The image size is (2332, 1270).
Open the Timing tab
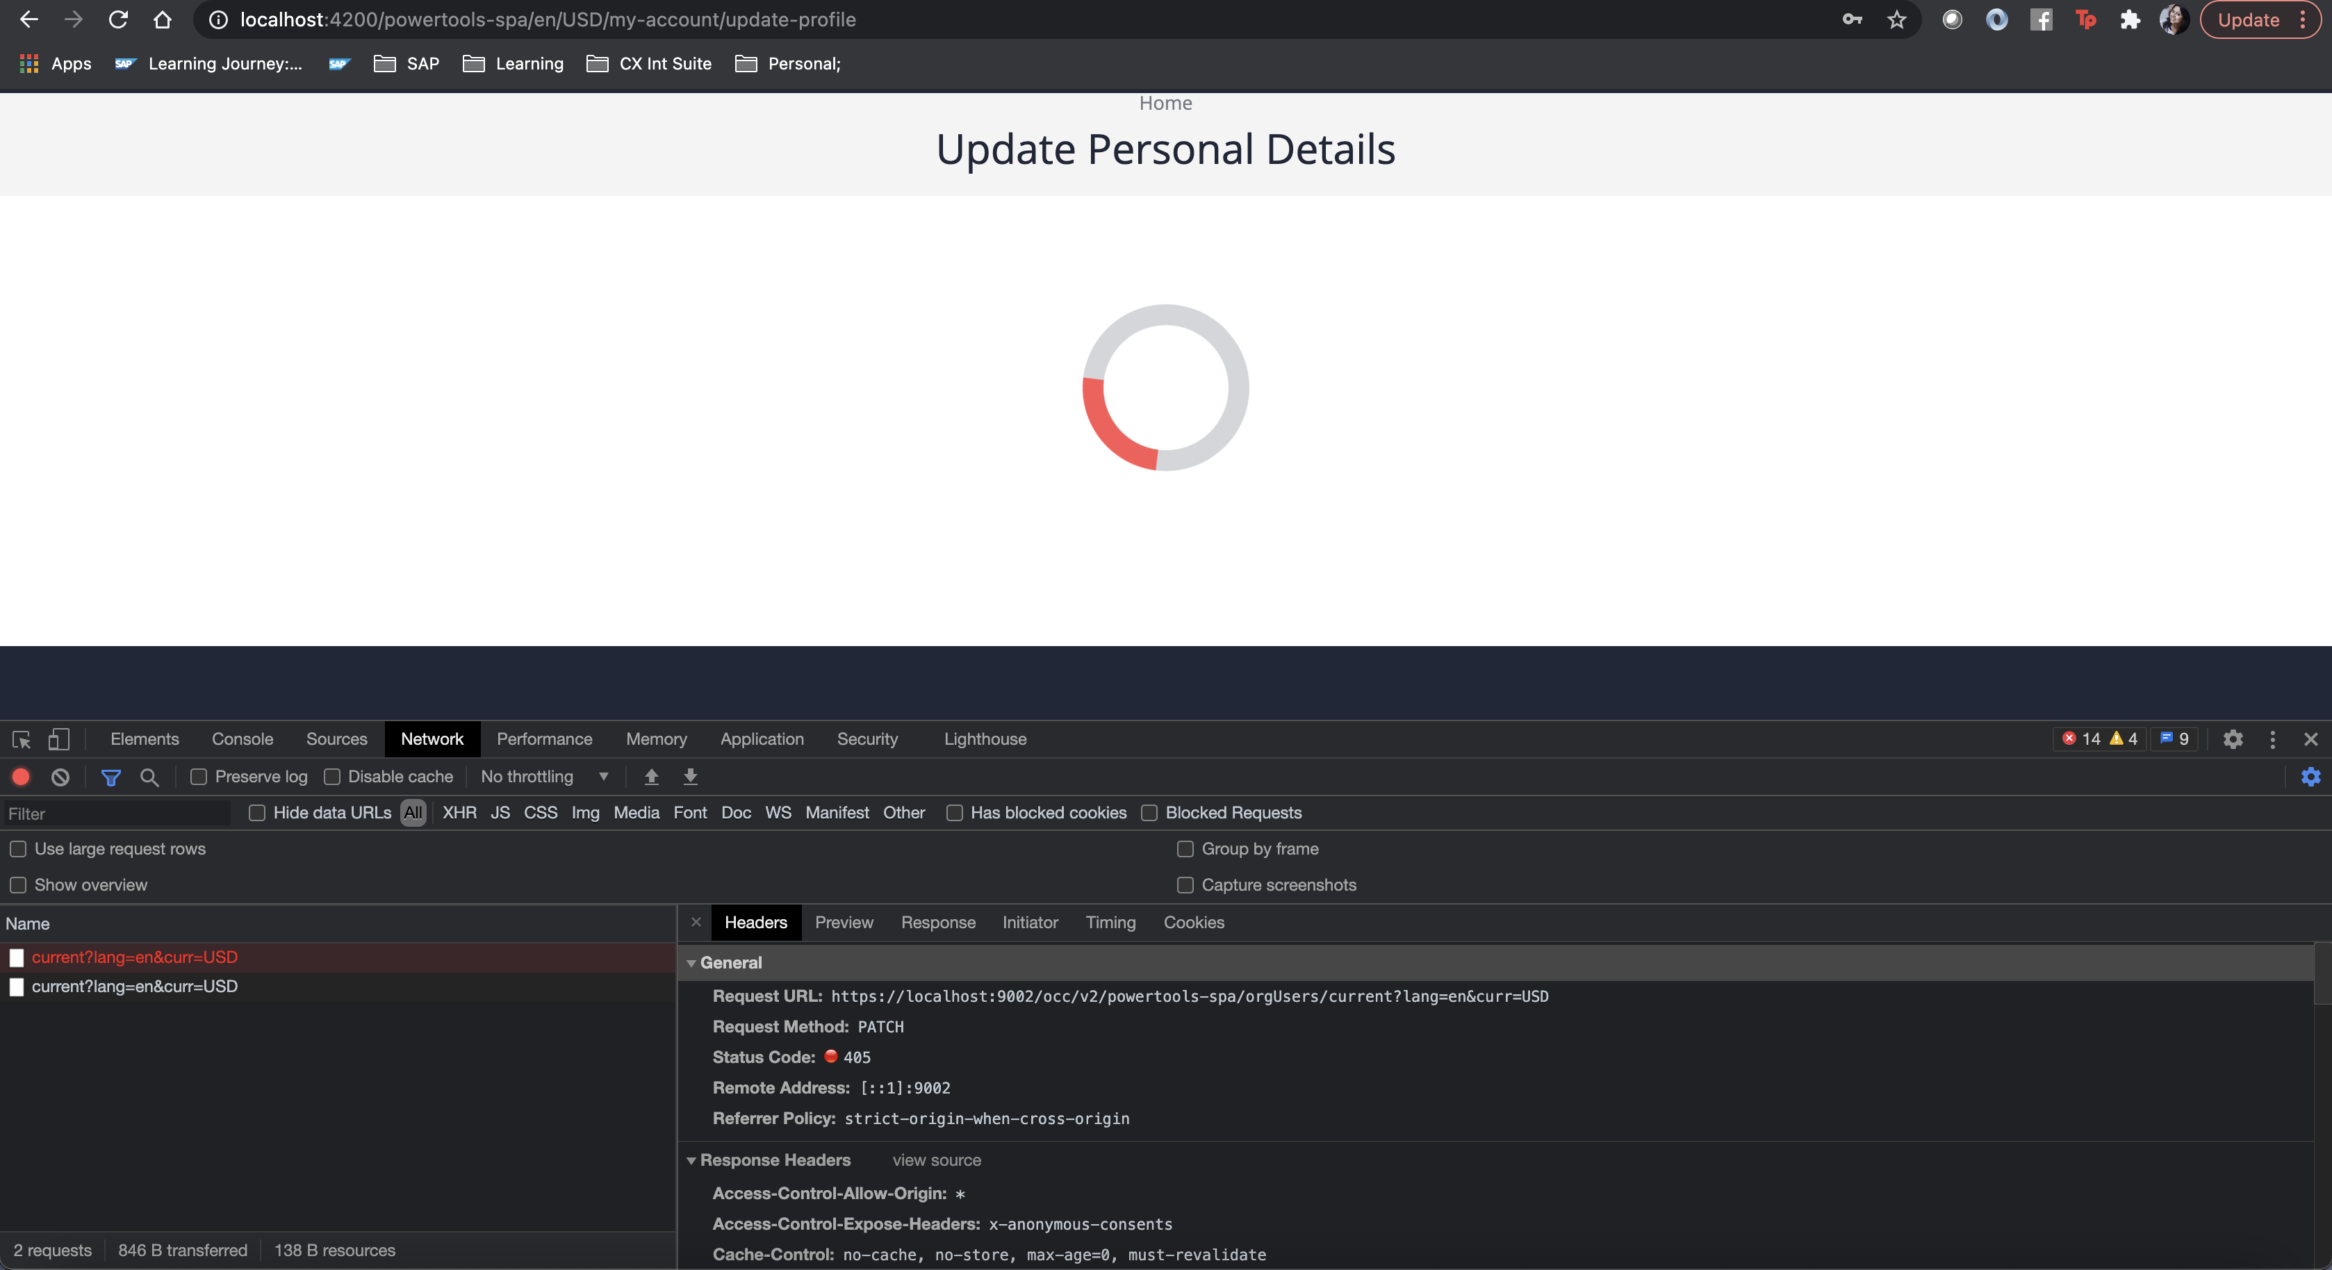coord(1110,923)
